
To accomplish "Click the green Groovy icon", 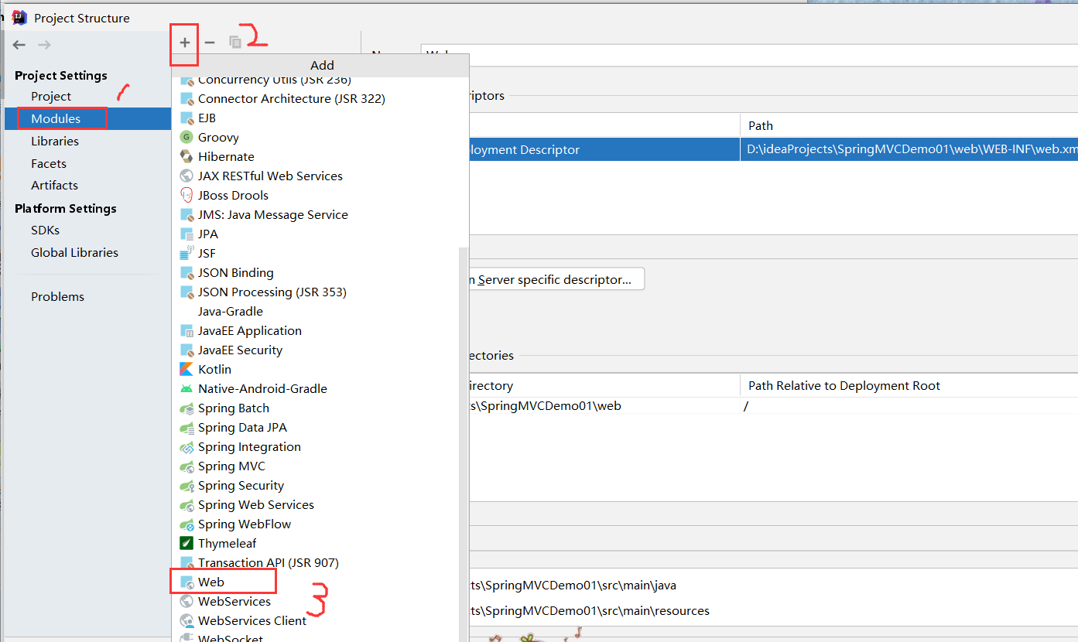I will [187, 138].
